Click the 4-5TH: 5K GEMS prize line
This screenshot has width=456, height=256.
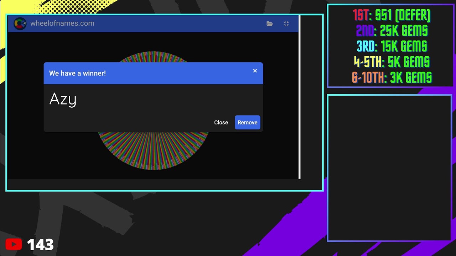point(392,62)
